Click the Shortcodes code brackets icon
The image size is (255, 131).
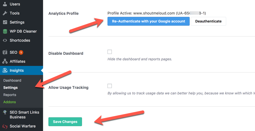point(5,41)
